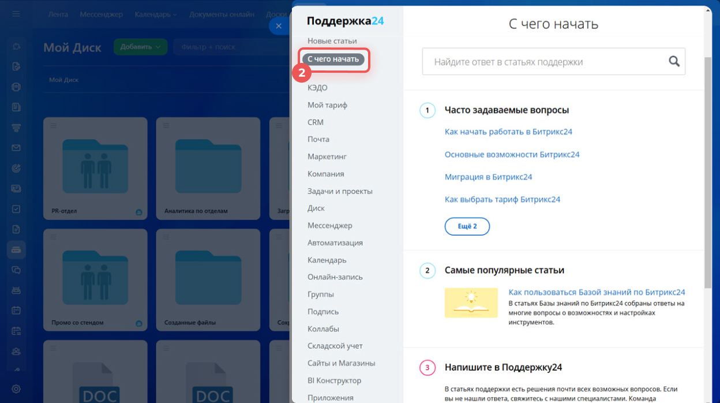Screen dimensions: 720x403
Task: Open the document page icon below tasks in sidebar
Action: point(16,229)
